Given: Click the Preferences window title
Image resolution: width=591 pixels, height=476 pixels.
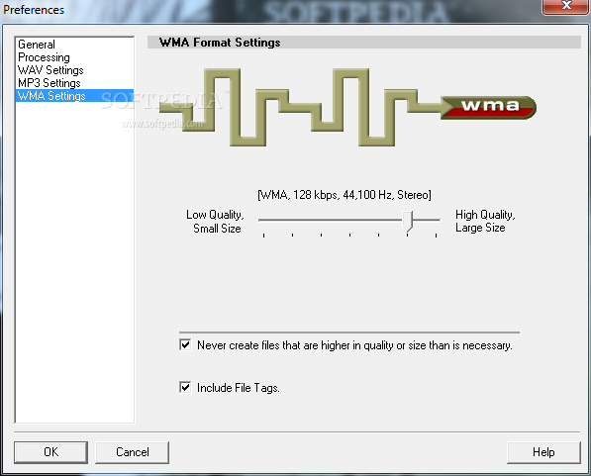Looking at the screenshot, I should (x=34, y=10).
